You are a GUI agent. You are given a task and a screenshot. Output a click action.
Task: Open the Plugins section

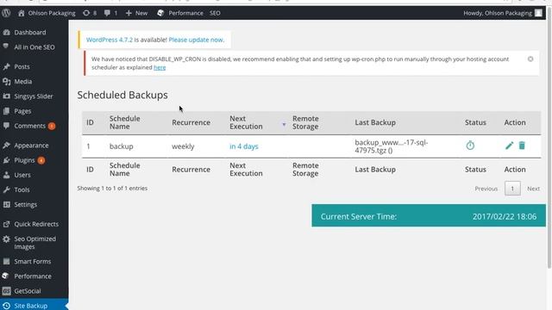tap(24, 160)
